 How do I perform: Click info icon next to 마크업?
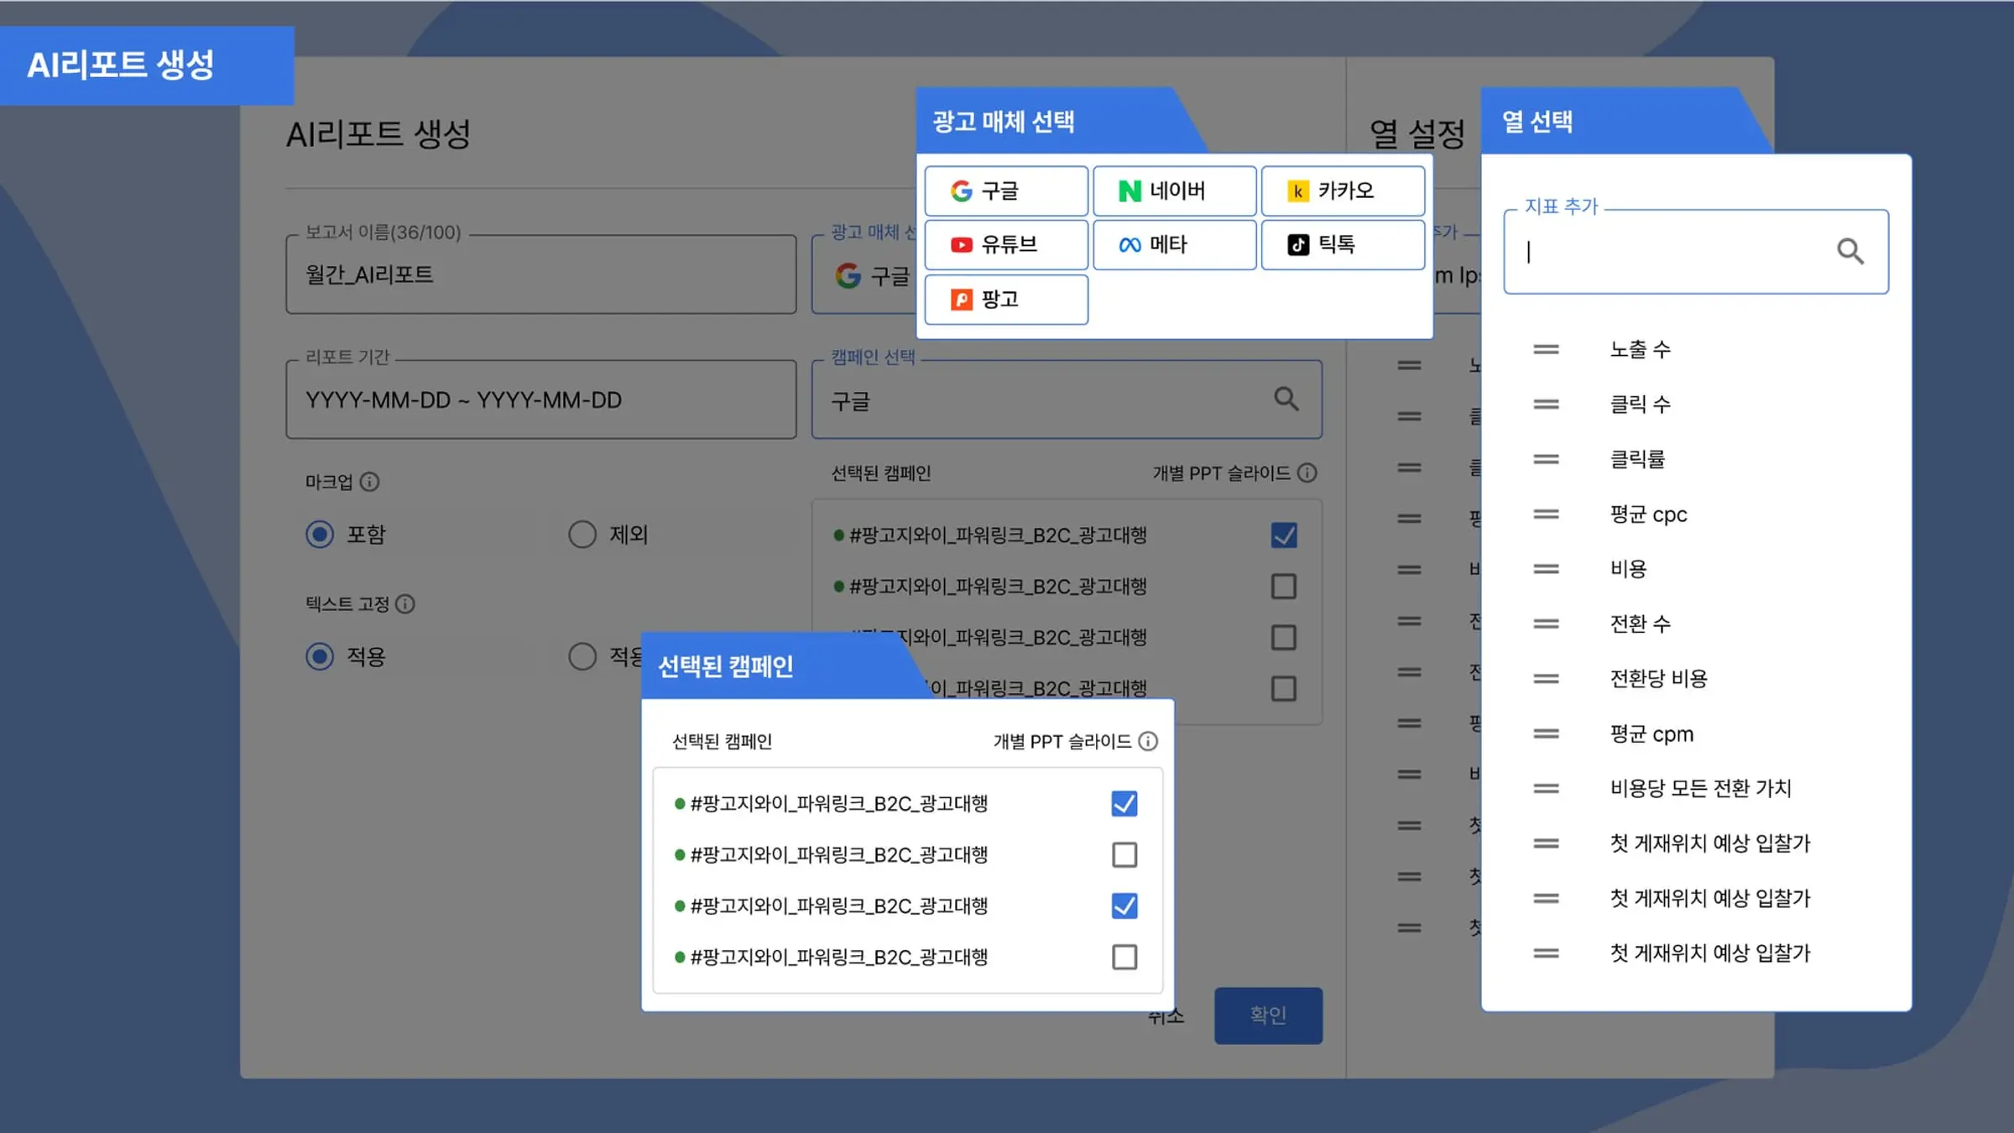[x=370, y=482]
